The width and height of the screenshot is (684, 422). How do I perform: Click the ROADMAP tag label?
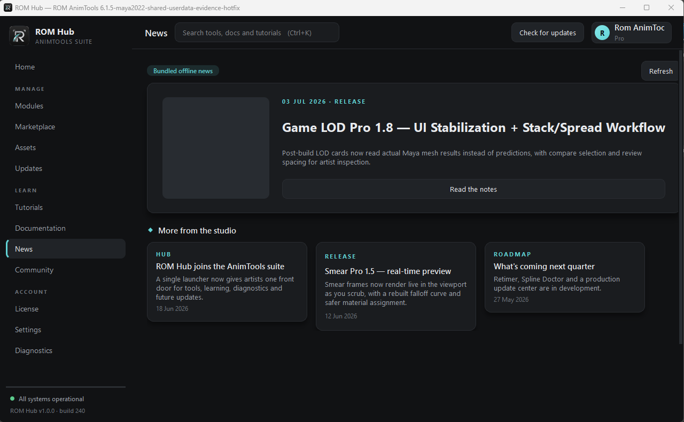pyautogui.click(x=512, y=254)
